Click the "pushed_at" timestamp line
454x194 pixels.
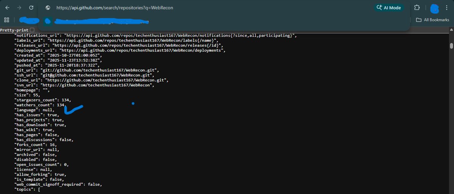(x=57, y=65)
